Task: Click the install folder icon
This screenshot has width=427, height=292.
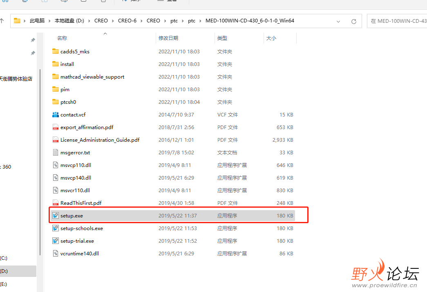Action: 56,64
